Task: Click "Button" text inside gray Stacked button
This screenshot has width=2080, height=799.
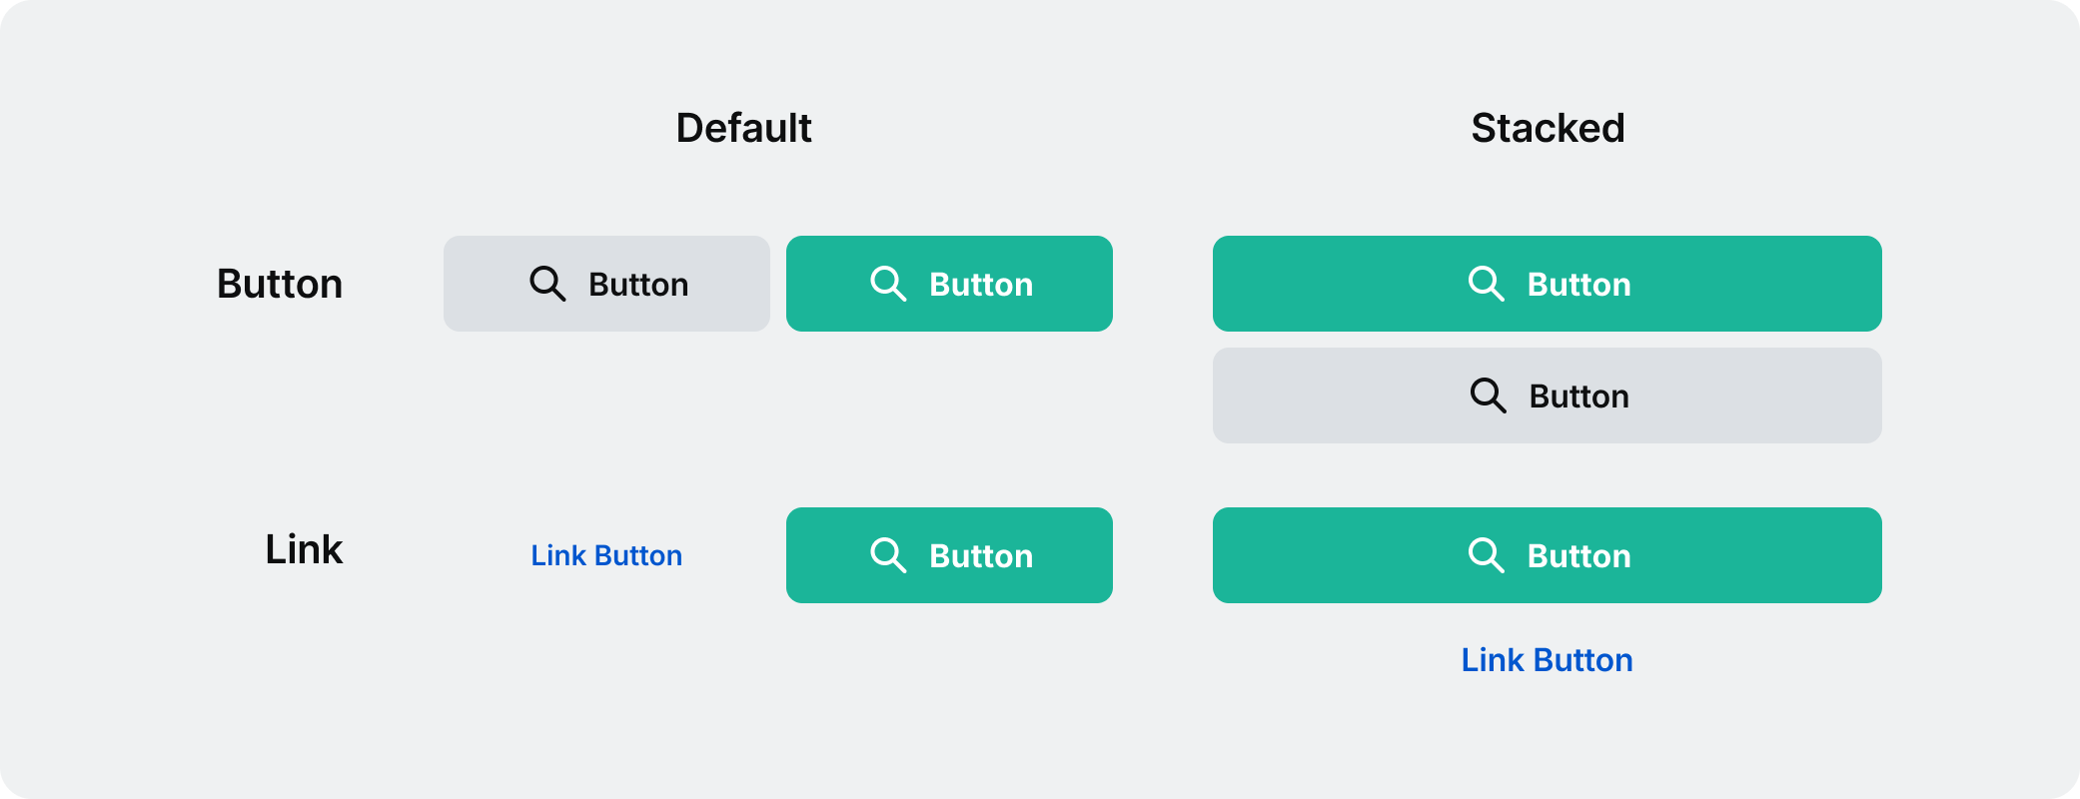Action: tap(1578, 397)
